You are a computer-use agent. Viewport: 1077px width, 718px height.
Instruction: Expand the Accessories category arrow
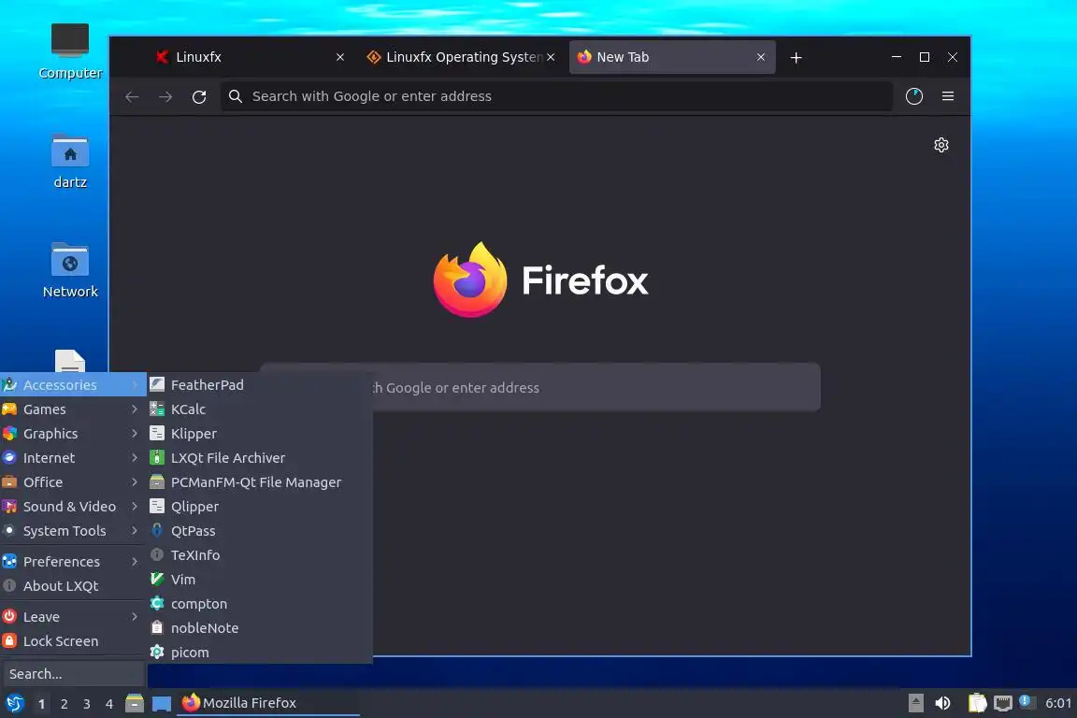(x=135, y=385)
